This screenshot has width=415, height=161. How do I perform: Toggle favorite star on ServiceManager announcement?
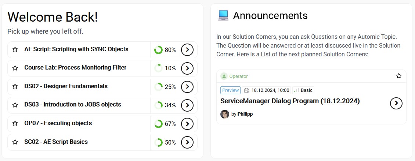click(399, 76)
